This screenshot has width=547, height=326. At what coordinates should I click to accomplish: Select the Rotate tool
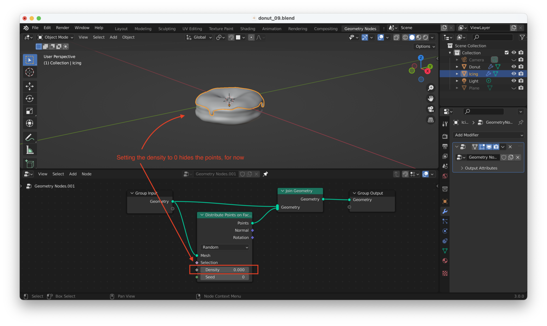point(30,99)
